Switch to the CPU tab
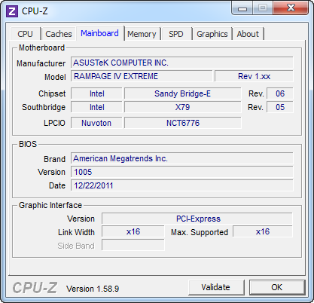The height and width of the screenshot is (303, 314). (x=25, y=34)
